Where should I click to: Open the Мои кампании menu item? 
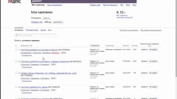[x=38, y=5]
